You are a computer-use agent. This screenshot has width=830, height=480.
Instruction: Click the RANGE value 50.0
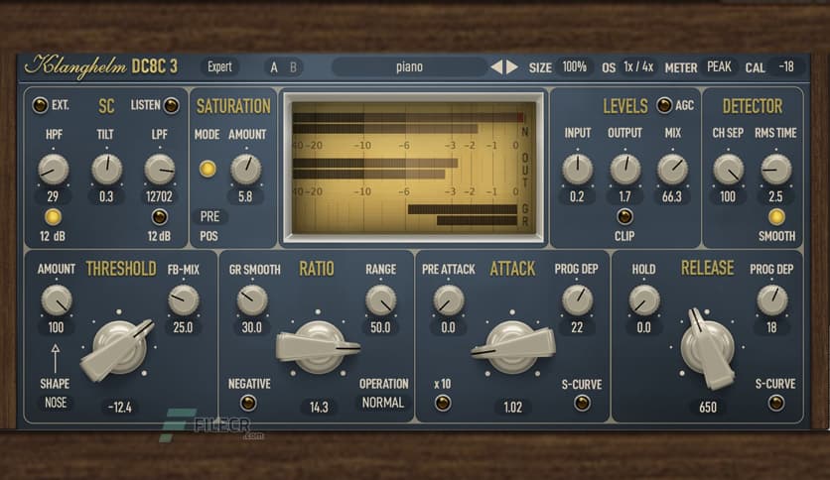(x=380, y=327)
